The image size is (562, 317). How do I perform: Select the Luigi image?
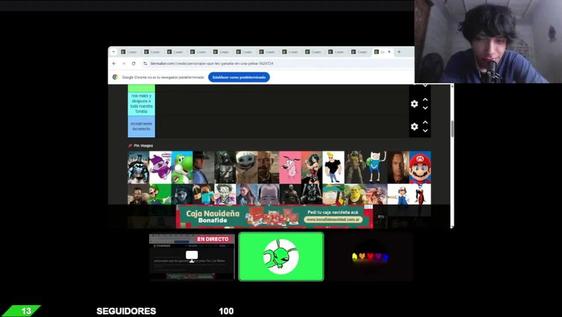(x=160, y=194)
